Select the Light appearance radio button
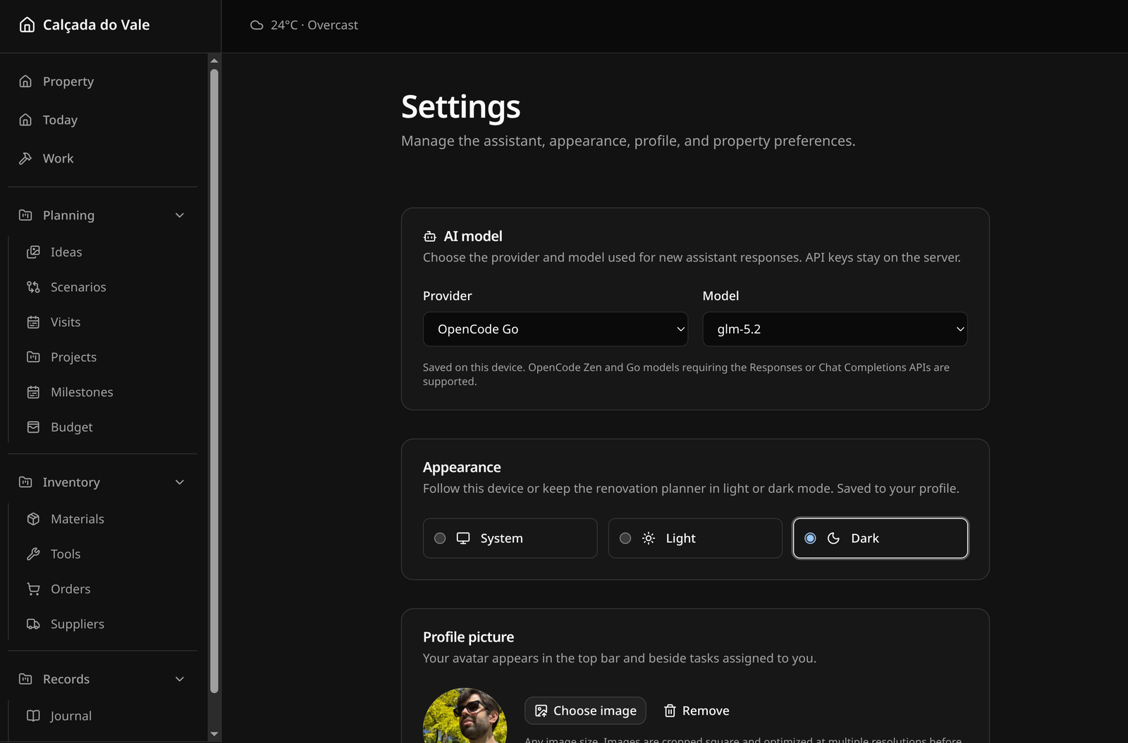The height and width of the screenshot is (743, 1128). 625,538
